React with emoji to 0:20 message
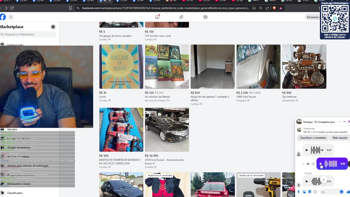350x197 pixels. [x=313, y=164]
